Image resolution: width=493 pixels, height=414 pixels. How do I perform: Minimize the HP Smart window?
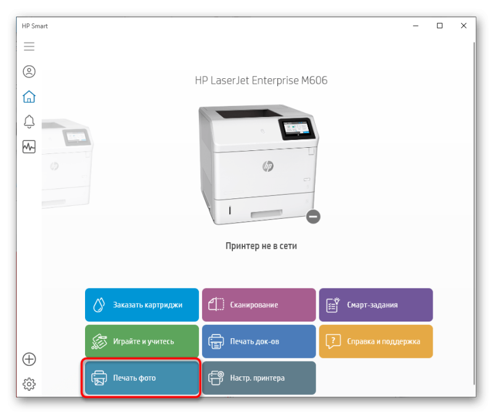point(415,26)
